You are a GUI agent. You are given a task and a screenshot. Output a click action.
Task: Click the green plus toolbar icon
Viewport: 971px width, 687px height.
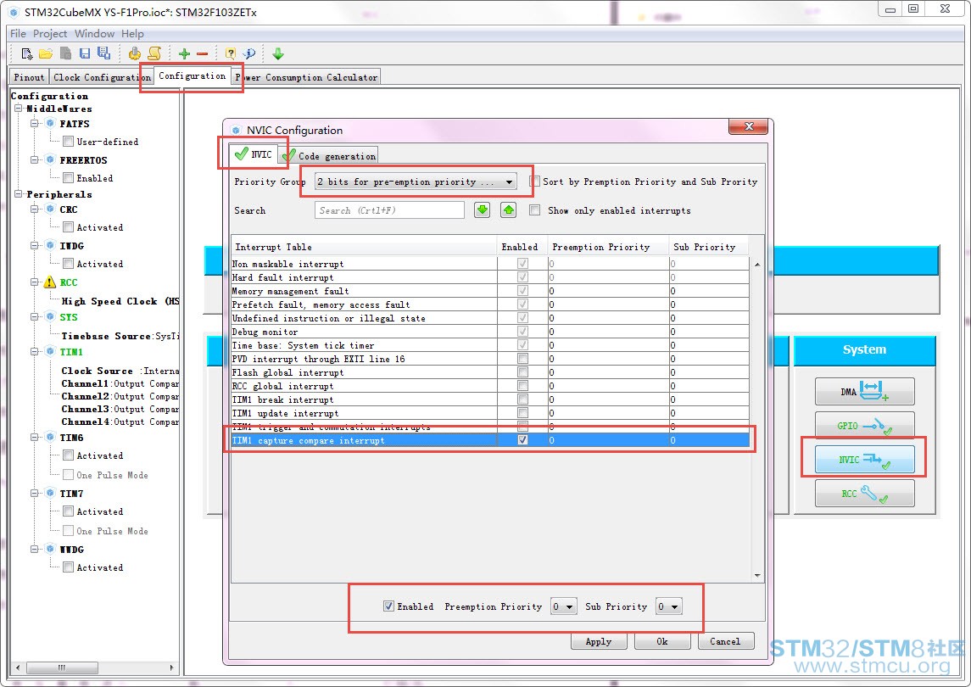[x=184, y=54]
